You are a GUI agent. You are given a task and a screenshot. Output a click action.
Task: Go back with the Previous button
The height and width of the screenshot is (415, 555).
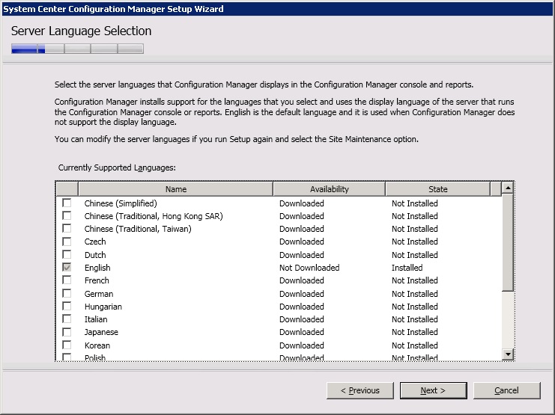360,390
